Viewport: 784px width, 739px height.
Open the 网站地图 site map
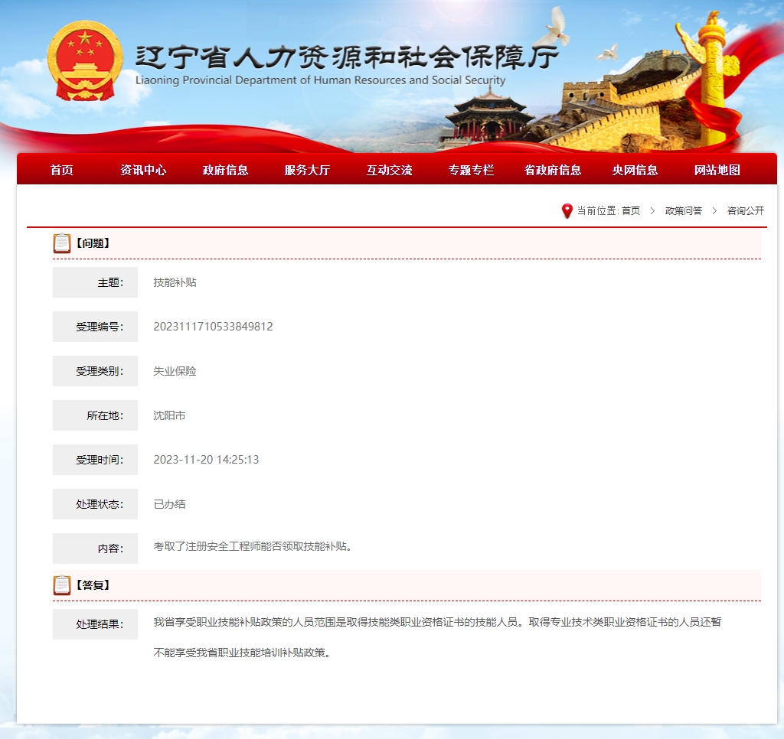pos(717,170)
